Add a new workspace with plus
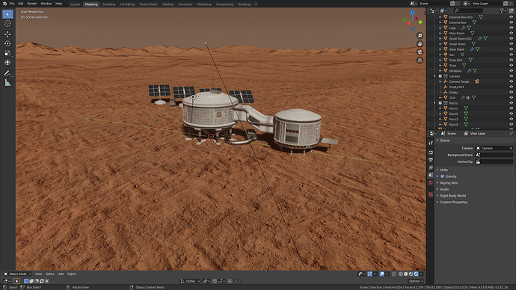 [x=256, y=4]
